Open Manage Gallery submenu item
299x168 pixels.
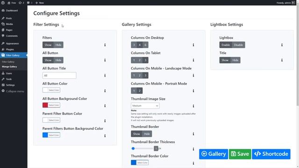(9, 67)
